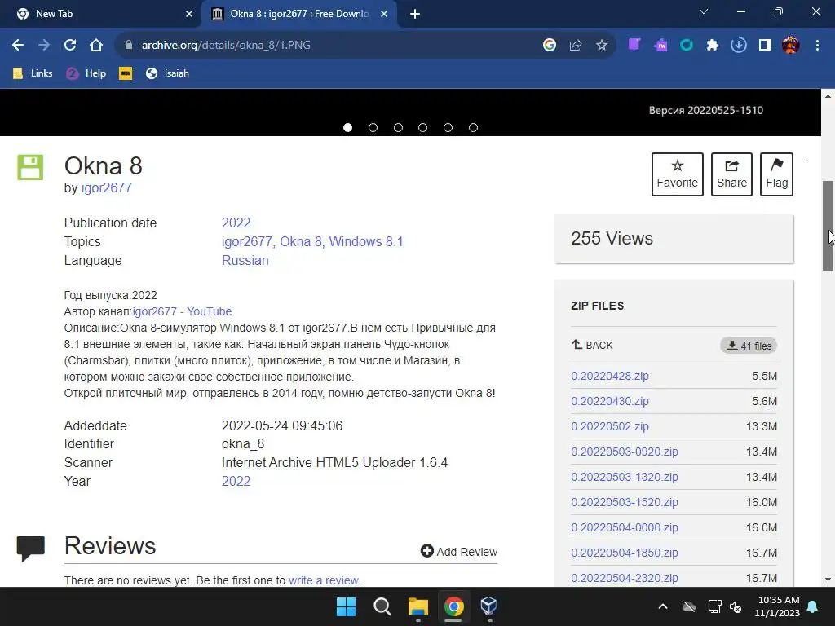Bookmark this page with the star icon
This screenshot has width=835, height=626.
[602, 46]
